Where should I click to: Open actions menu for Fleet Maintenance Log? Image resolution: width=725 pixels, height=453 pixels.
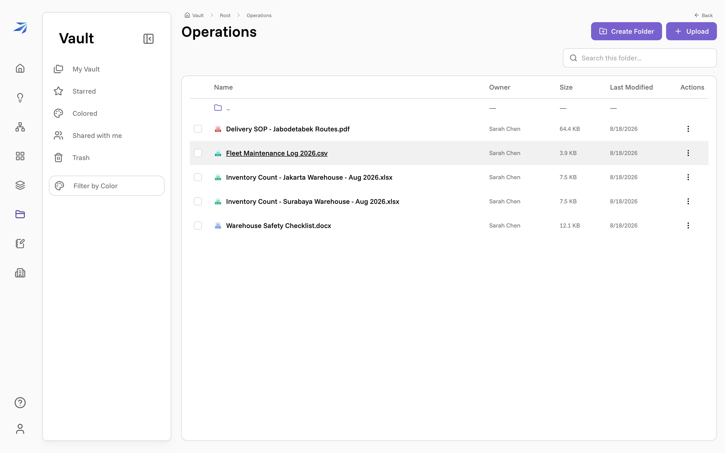pyautogui.click(x=688, y=153)
